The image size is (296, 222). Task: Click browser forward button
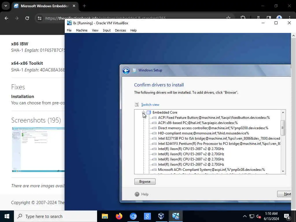(16, 18)
